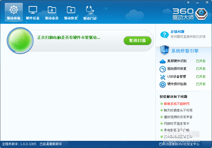This screenshot has width=212, height=148.
Task: Click the USB设备管理 label
Action: point(176,77)
